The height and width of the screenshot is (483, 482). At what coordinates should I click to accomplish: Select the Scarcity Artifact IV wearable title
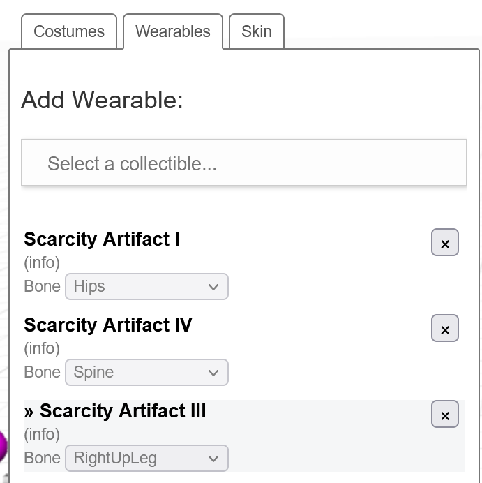(x=108, y=325)
